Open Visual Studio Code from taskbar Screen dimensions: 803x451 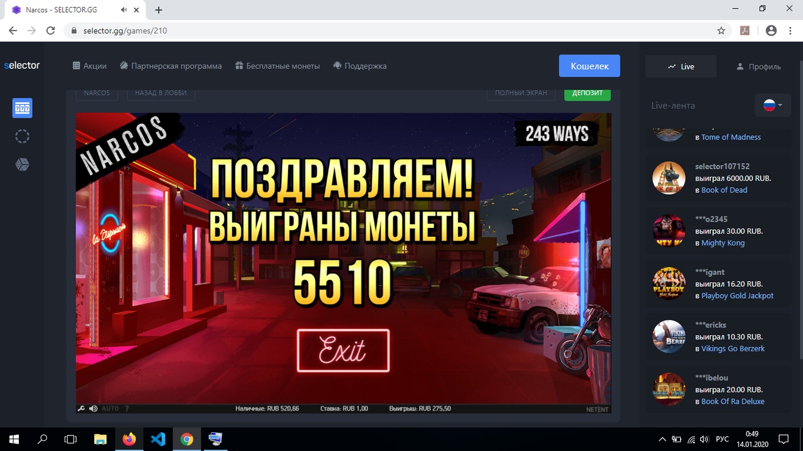(x=158, y=439)
